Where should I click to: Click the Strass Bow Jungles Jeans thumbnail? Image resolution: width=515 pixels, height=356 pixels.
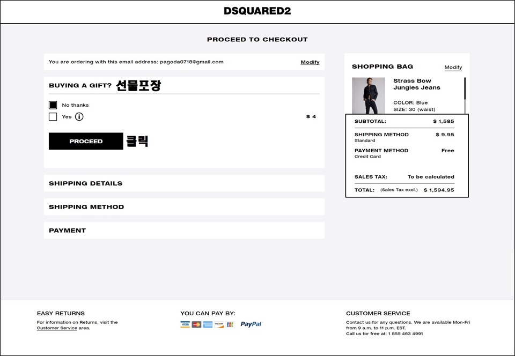[369, 95]
